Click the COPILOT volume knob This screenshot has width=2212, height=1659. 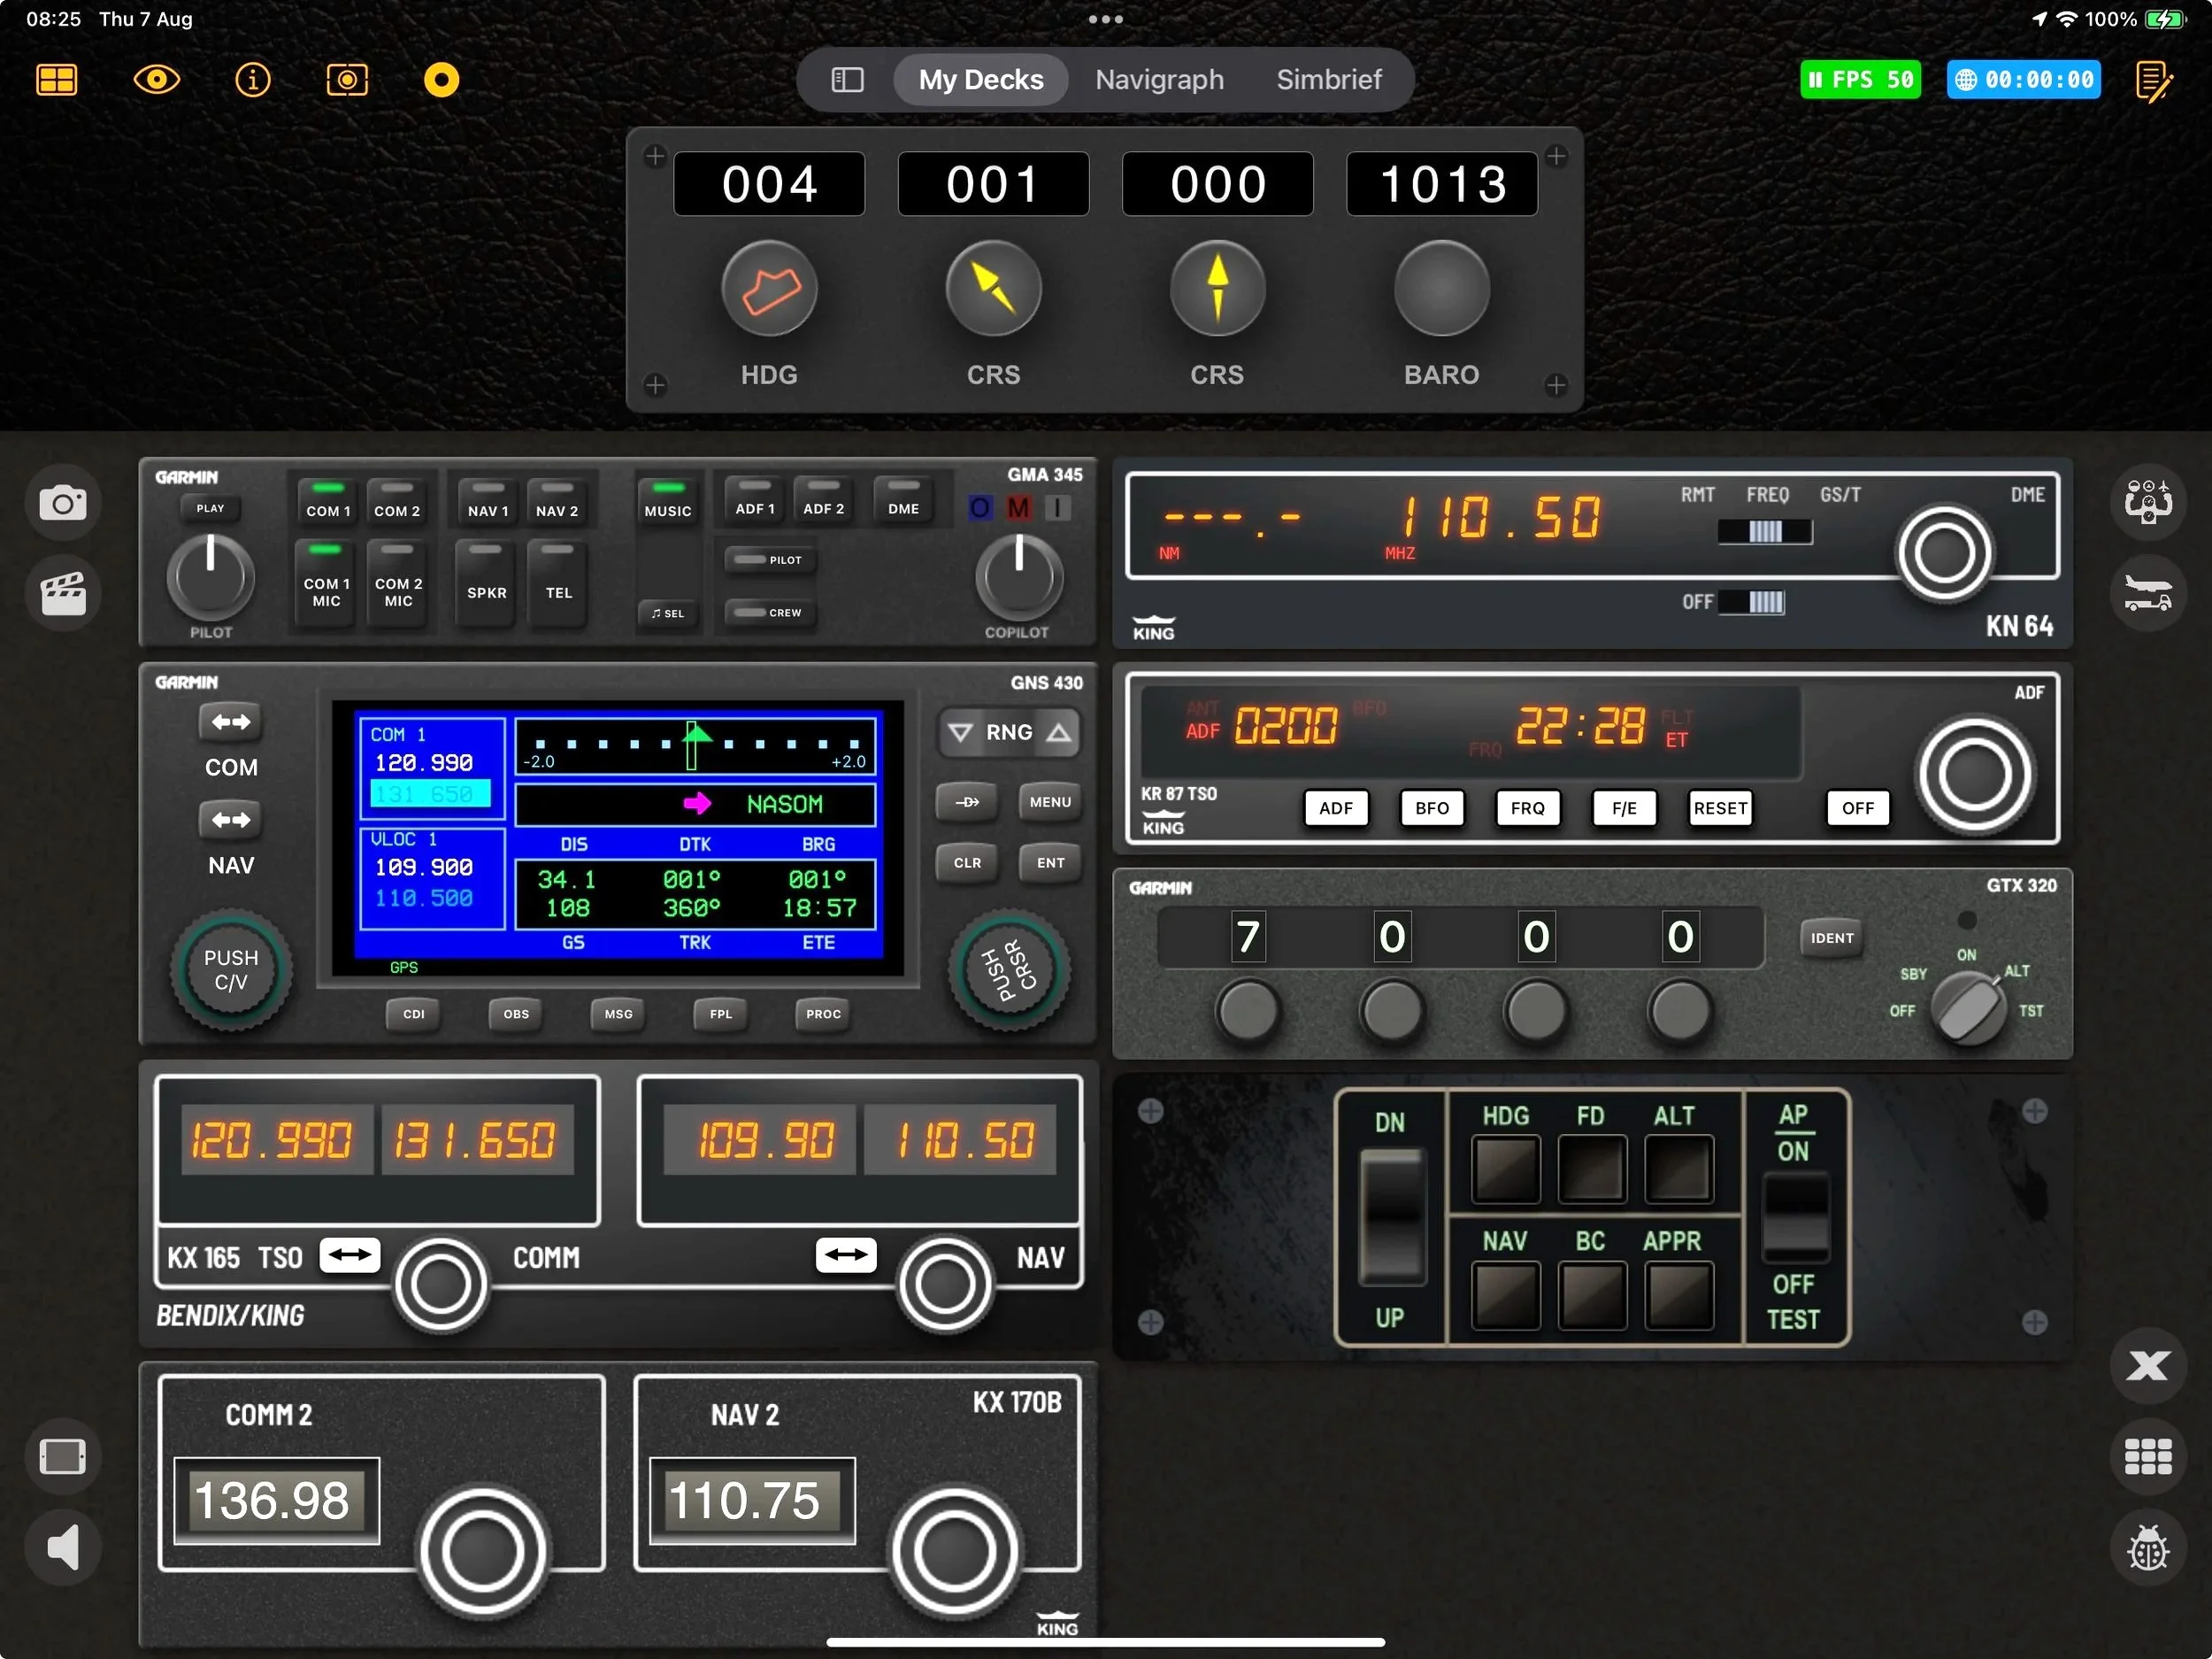click(1018, 577)
